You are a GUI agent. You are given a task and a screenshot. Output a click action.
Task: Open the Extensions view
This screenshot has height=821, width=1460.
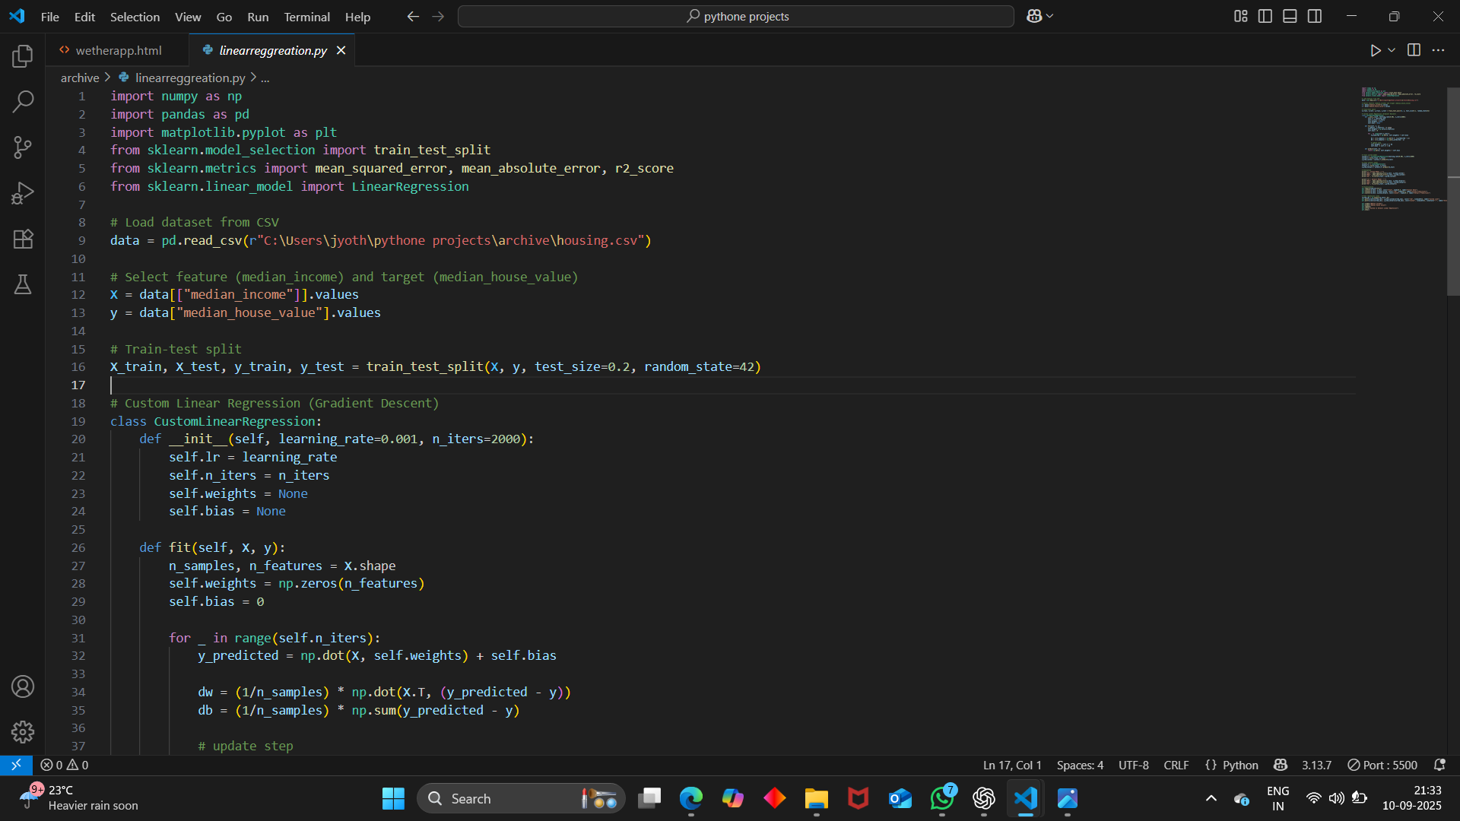(x=23, y=239)
